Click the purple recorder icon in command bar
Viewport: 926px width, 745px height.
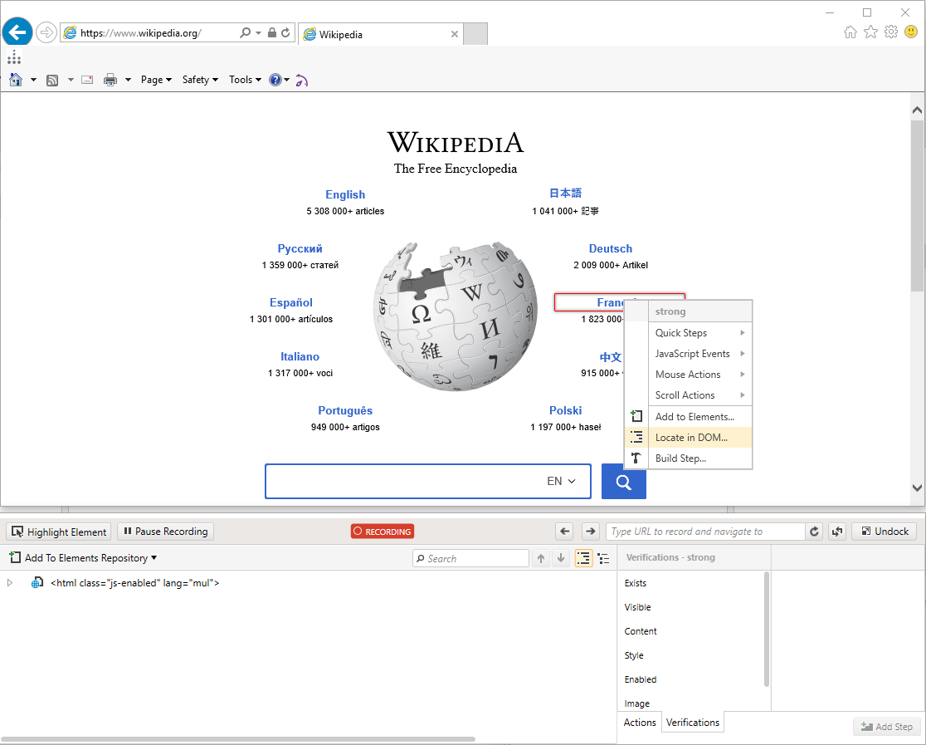(x=302, y=81)
